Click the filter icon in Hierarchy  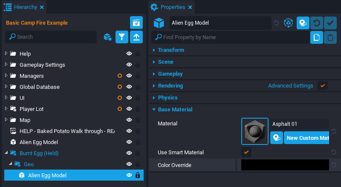122,37
